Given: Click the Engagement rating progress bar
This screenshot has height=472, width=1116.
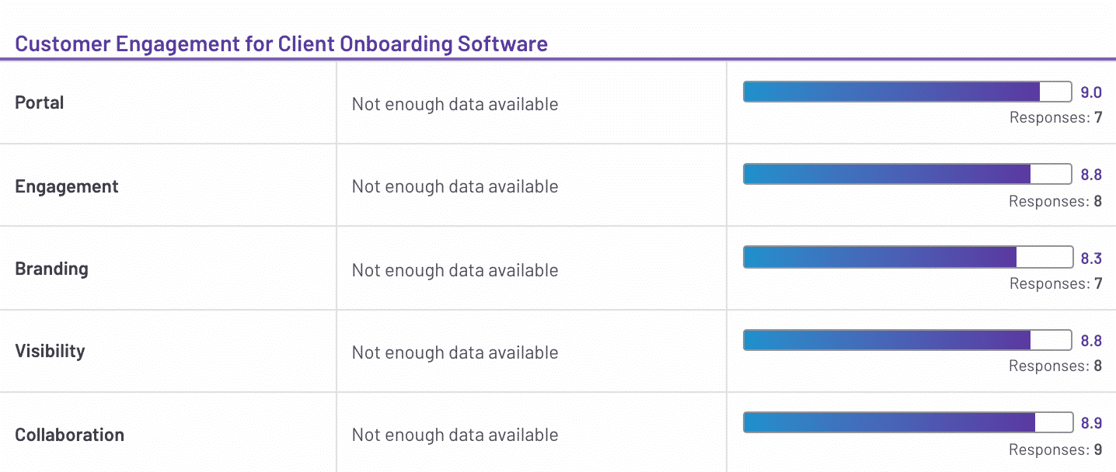Looking at the screenshot, I should [908, 174].
